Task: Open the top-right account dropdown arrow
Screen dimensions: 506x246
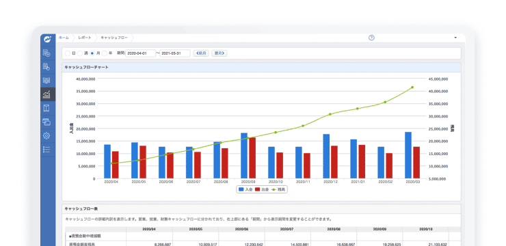Action: pyautogui.click(x=455, y=38)
